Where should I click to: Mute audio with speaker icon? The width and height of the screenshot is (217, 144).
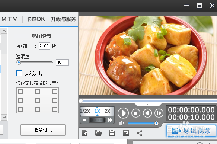pos(122,123)
